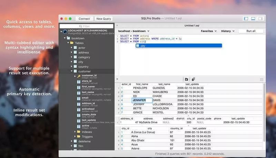Expand the film table

click(71, 146)
